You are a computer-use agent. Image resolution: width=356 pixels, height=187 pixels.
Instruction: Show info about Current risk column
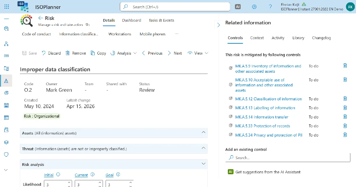pos(93,175)
